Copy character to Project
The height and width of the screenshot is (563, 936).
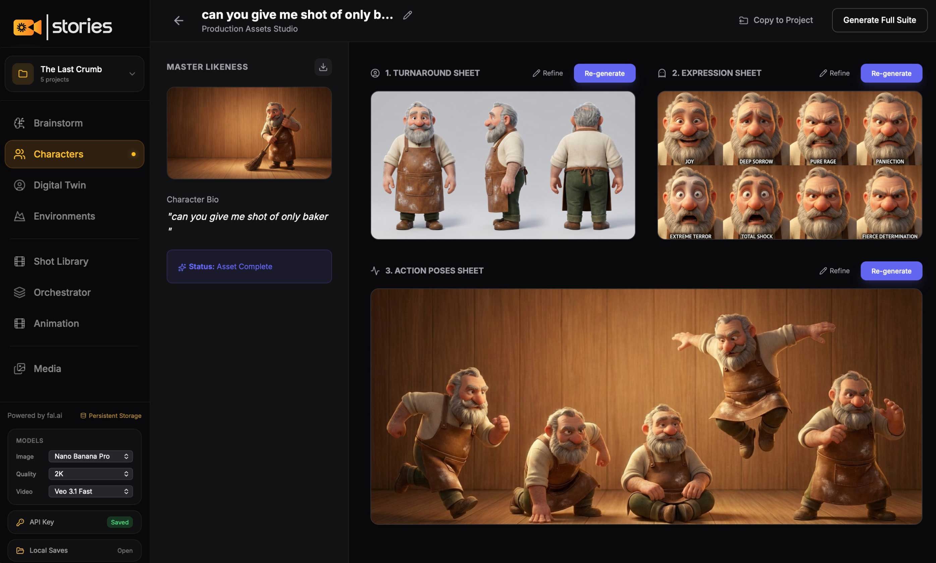[x=775, y=20]
